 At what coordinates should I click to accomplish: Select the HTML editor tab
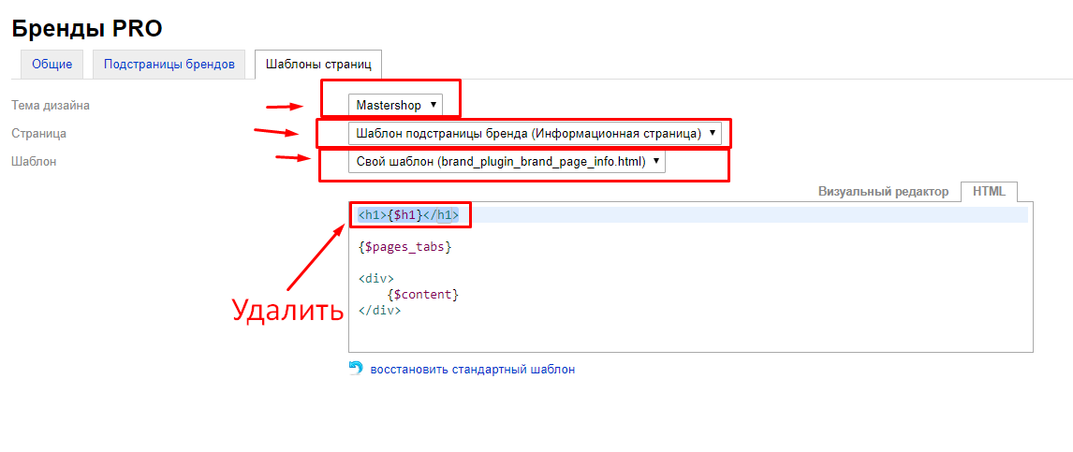coord(988,191)
